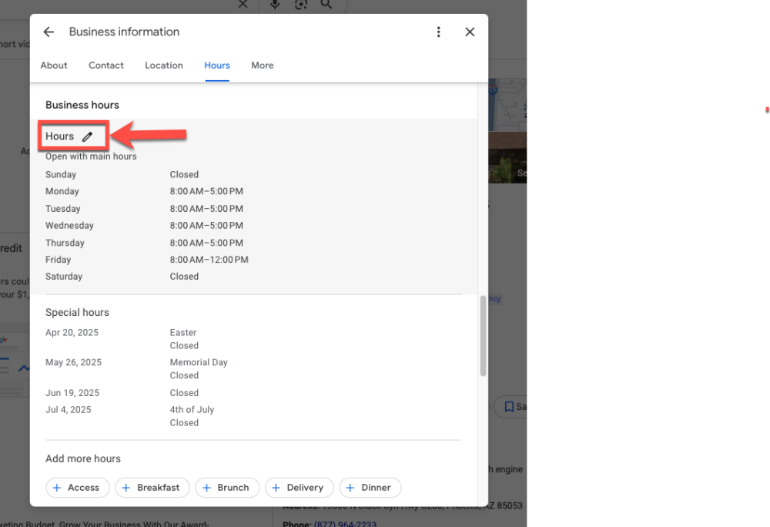The width and height of the screenshot is (770, 527).
Task: Expand the Memorial Day special hours entry
Action: (199, 362)
